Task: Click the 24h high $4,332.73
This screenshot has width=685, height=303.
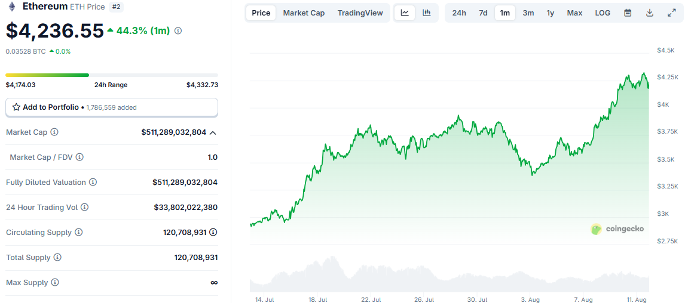Action: click(x=202, y=85)
